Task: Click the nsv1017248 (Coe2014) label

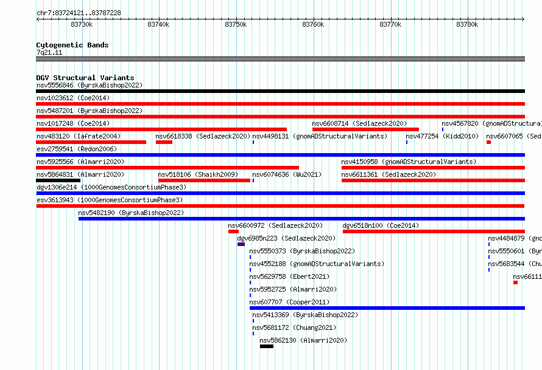Action: point(73,123)
